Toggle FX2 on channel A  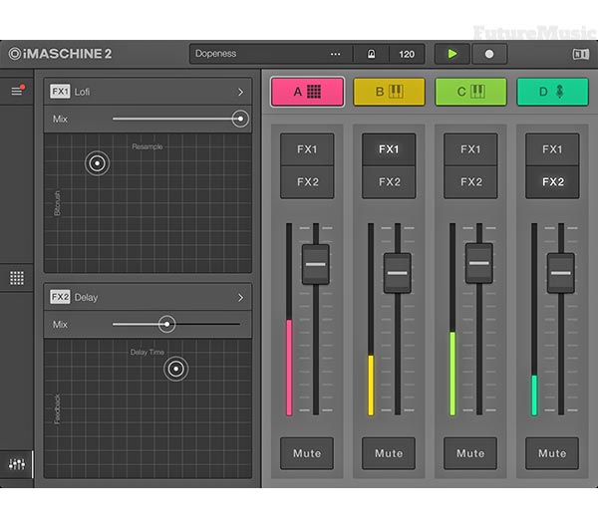point(307,182)
